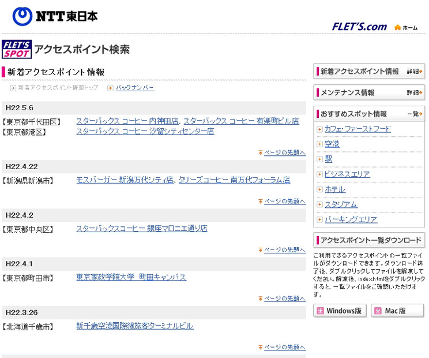This screenshot has height=358, width=429.
Task: Click the 【新潟県新潟市】 region label
Action: [x=28, y=181]
